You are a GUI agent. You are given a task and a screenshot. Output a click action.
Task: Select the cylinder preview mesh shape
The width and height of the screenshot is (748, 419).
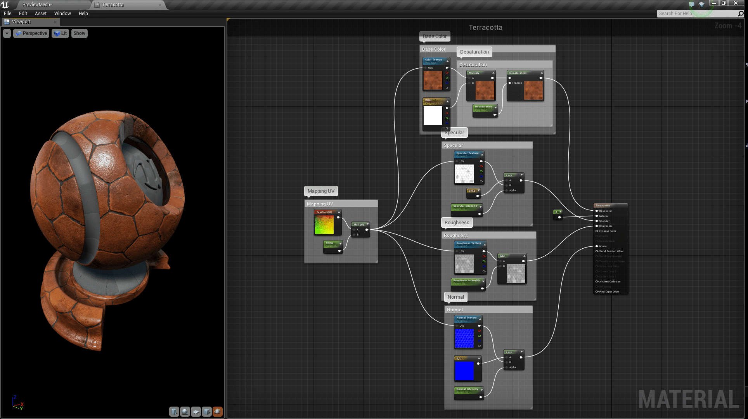(174, 412)
